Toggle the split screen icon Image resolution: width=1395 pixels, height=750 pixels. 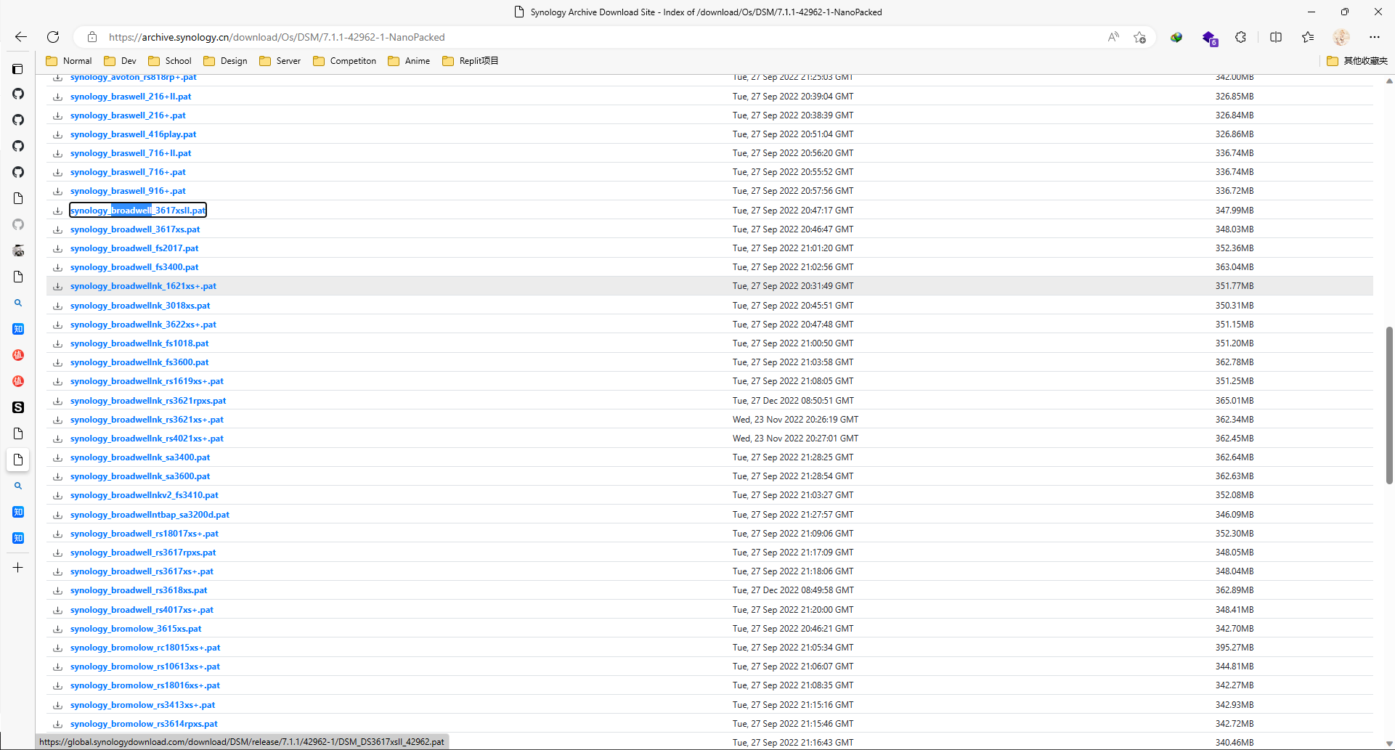pyautogui.click(x=1275, y=37)
